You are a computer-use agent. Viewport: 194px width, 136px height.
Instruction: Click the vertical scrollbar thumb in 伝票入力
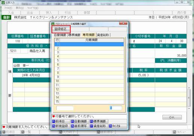(x=189, y=98)
